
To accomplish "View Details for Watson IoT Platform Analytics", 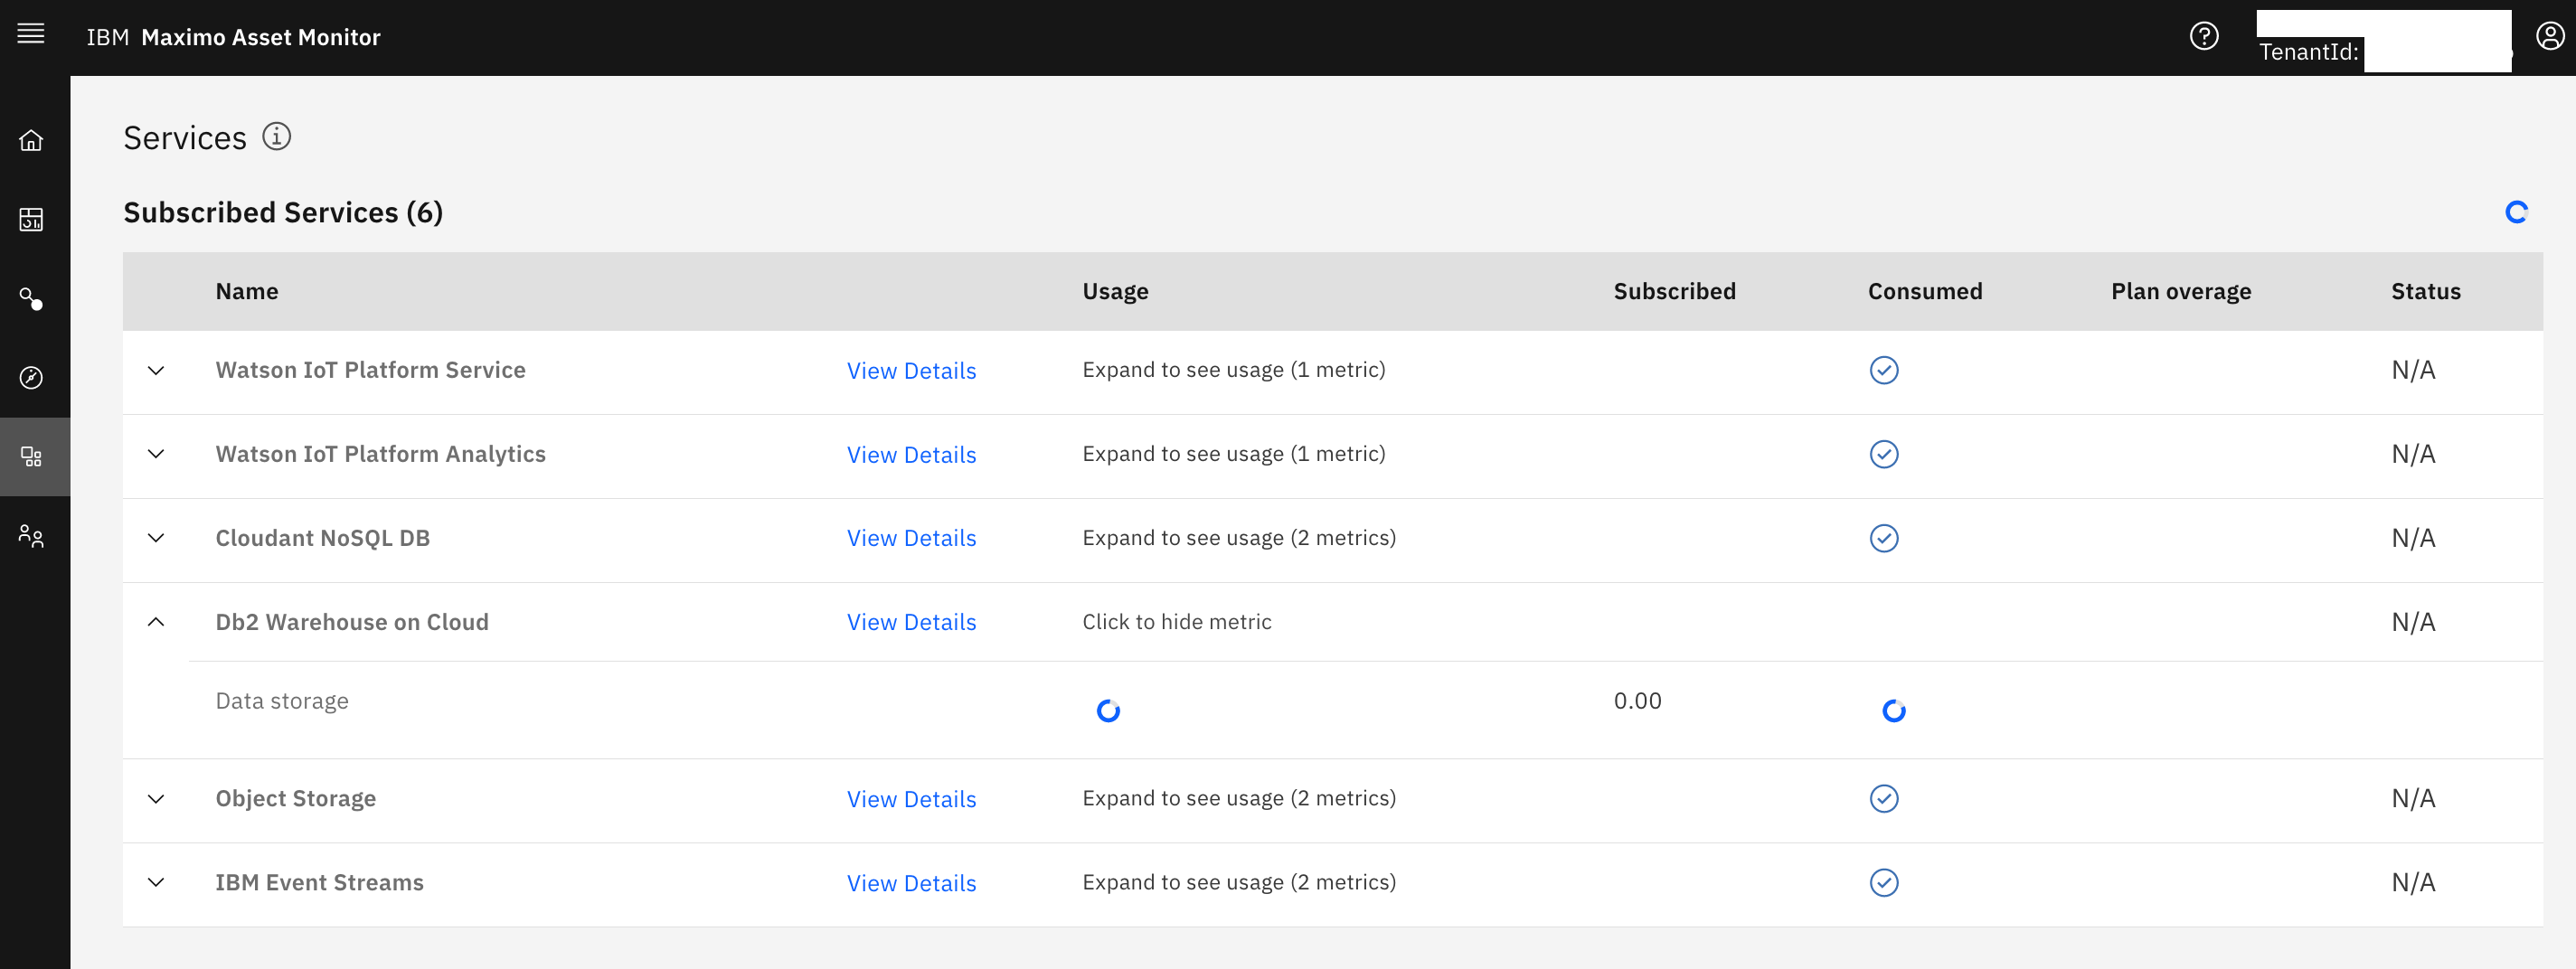I will (911, 455).
